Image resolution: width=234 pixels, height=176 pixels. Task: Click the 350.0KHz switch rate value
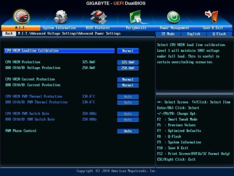click(89, 114)
